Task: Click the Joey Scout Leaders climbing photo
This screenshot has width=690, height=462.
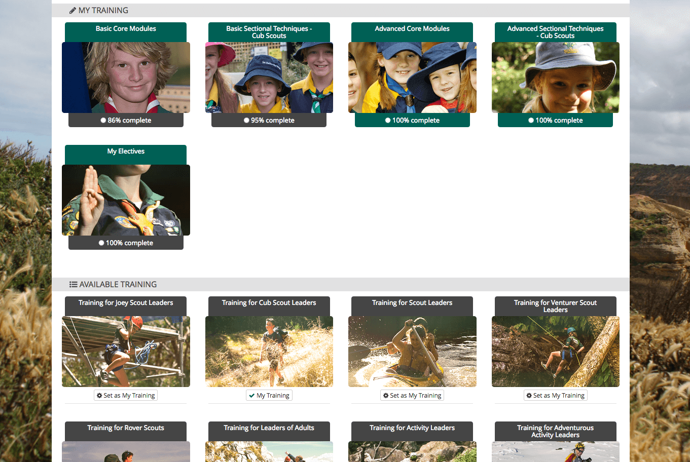Action: pyautogui.click(x=126, y=352)
